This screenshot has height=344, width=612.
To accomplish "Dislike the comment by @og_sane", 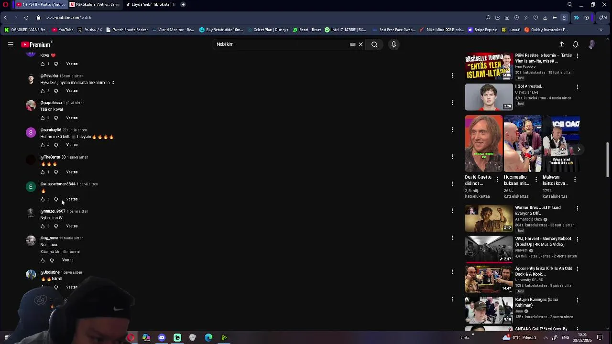I will coord(52,260).
